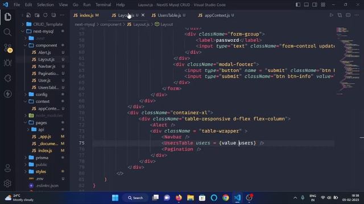The height and width of the screenshot is (204, 364).
Task: Open the Help menu
Action: pyautogui.click(x=120, y=5)
